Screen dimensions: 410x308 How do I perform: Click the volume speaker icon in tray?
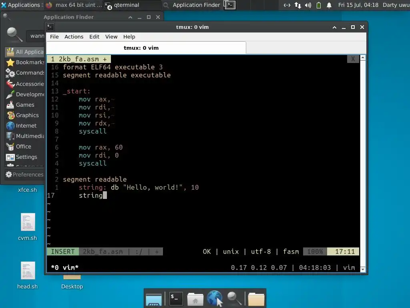(308, 5)
